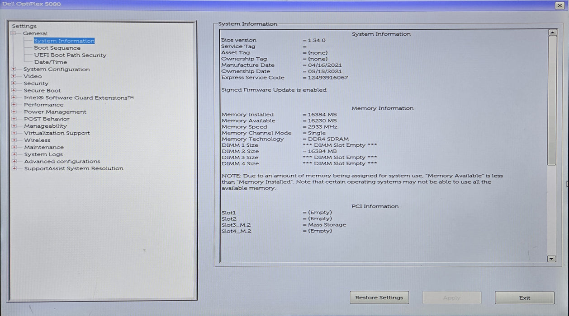The width and height of the screenshot is (569, 316).
Task: Select the Video category label
Action: (33, 76)
